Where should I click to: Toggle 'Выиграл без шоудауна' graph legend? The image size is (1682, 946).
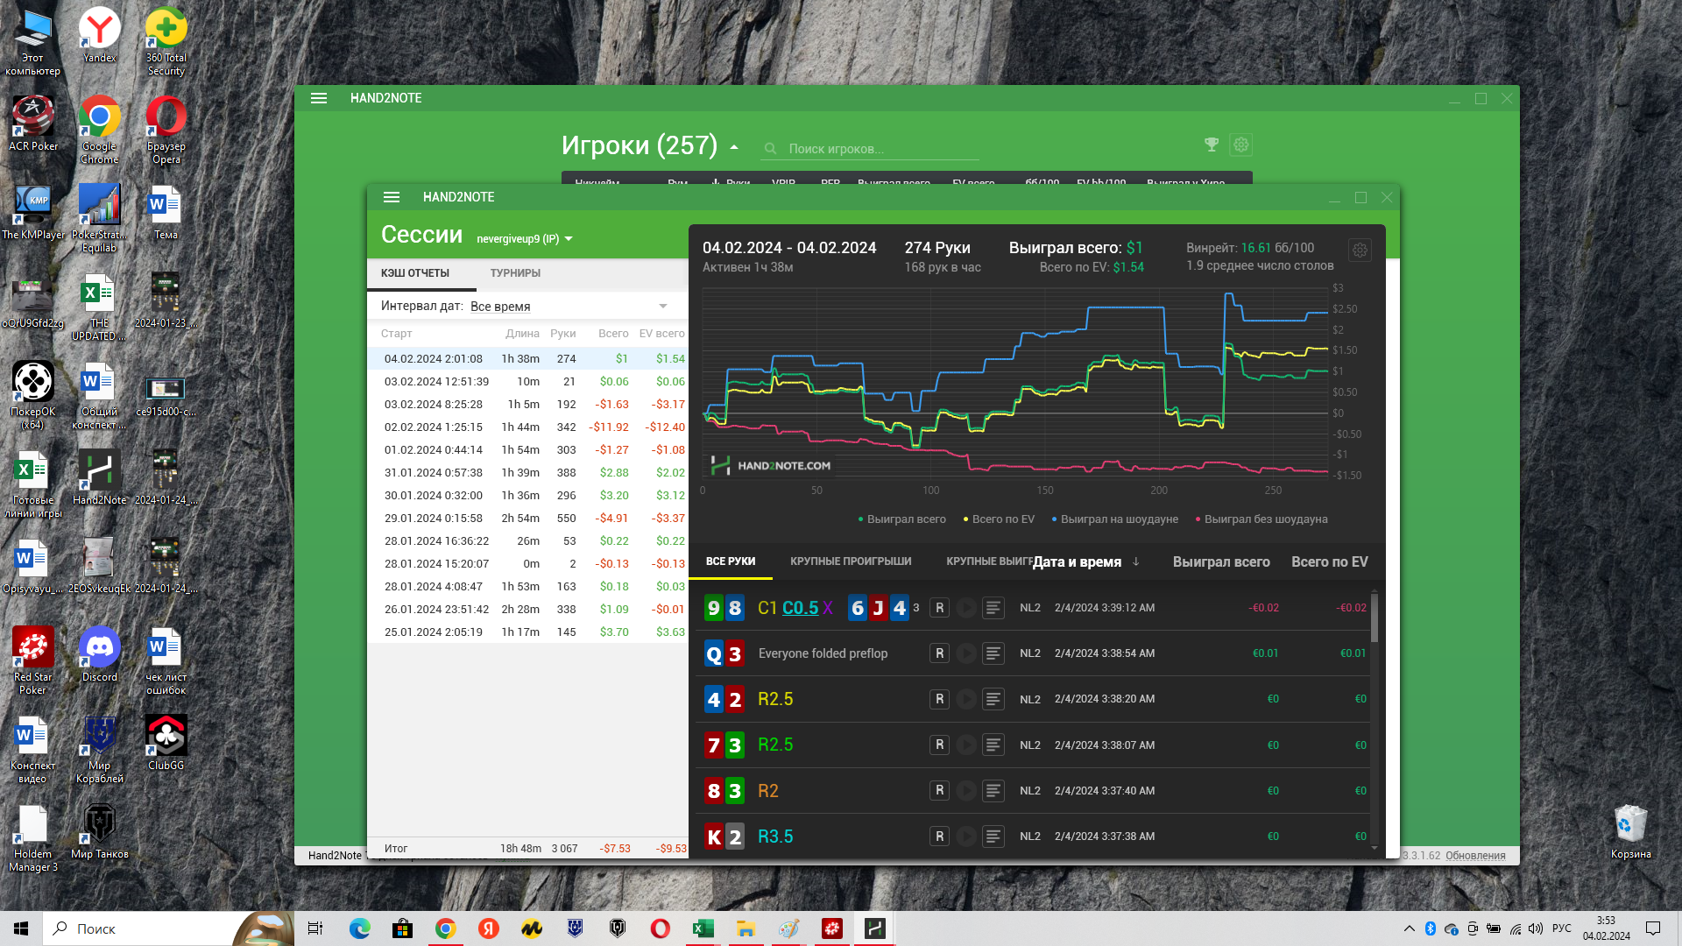(x=1261, y=519)
